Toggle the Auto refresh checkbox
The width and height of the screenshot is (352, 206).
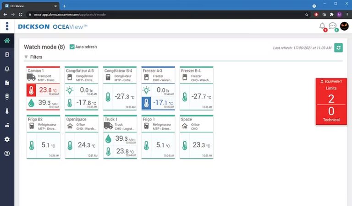(72, 47)
